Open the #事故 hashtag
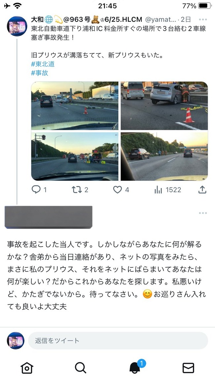 point(39,73)
